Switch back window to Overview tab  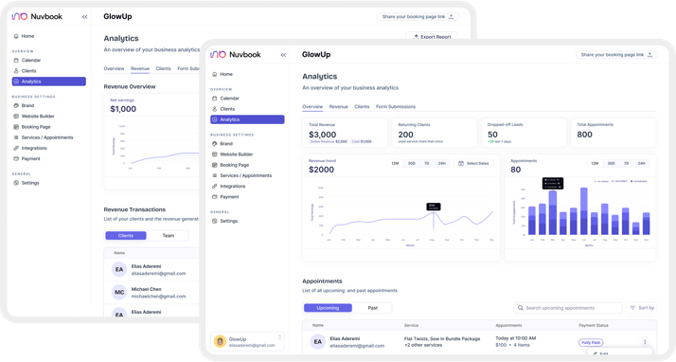pyautogui.click(x=114, y=68)
